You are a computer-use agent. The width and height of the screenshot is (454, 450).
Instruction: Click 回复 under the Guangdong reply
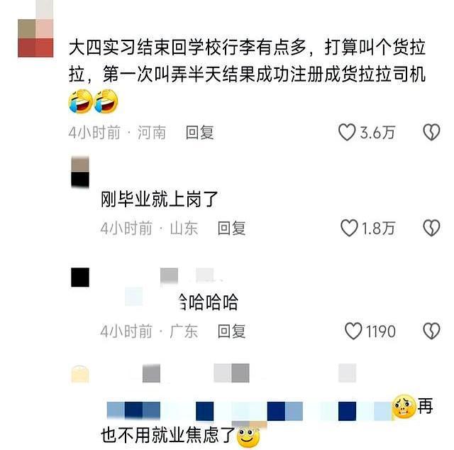click(x=231, y=331)
